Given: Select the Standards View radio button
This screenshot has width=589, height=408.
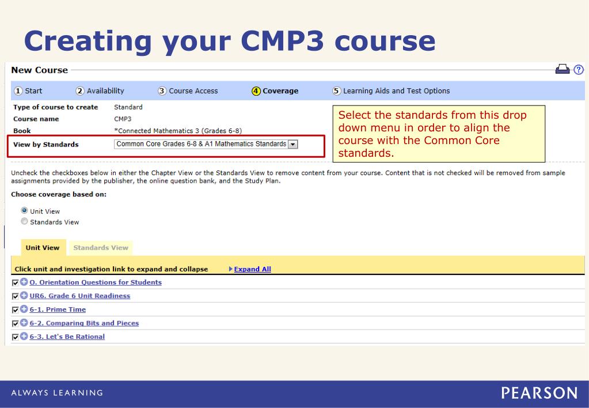Looking at the screenshot, I should 24,221.
